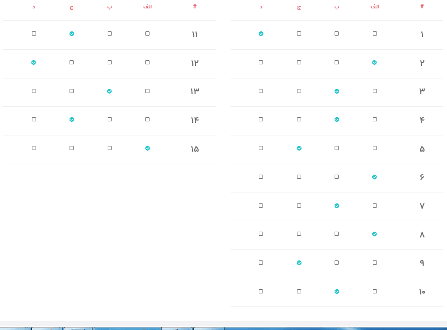Choose option د in question 3 row
The image size is (447, 330).
pos(261,91)
